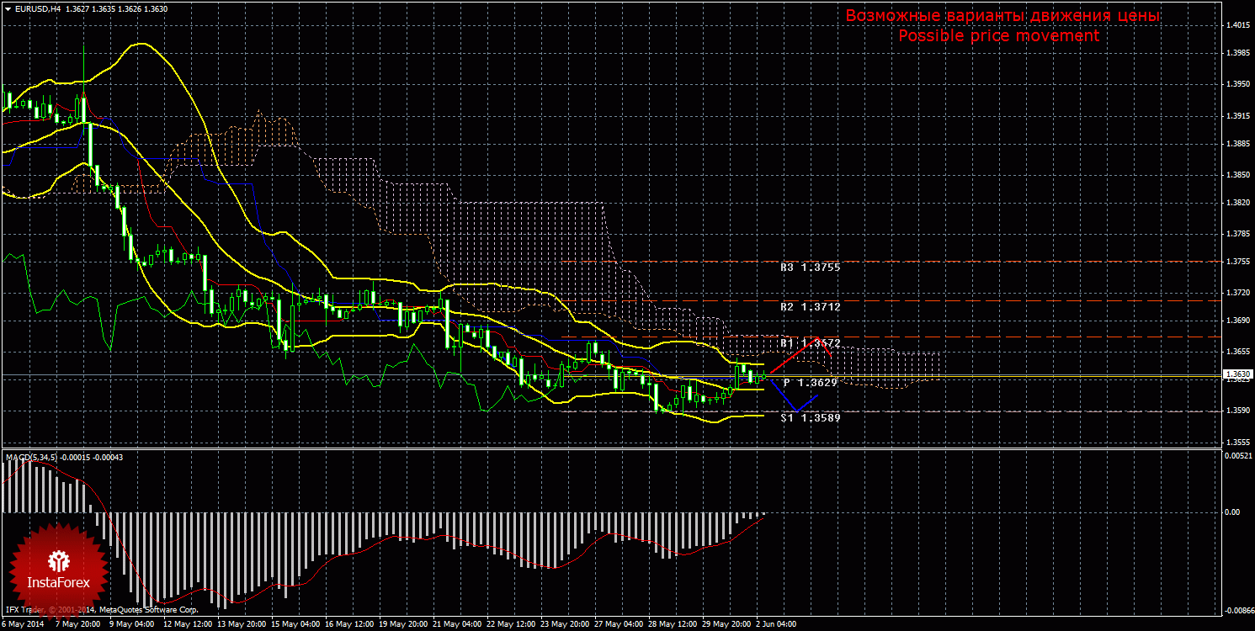Image resolution: width=1255 pixels, height=631 pixels.
Task: Click the 1.4015 price axis label
Action: [x=1236, y=25]
